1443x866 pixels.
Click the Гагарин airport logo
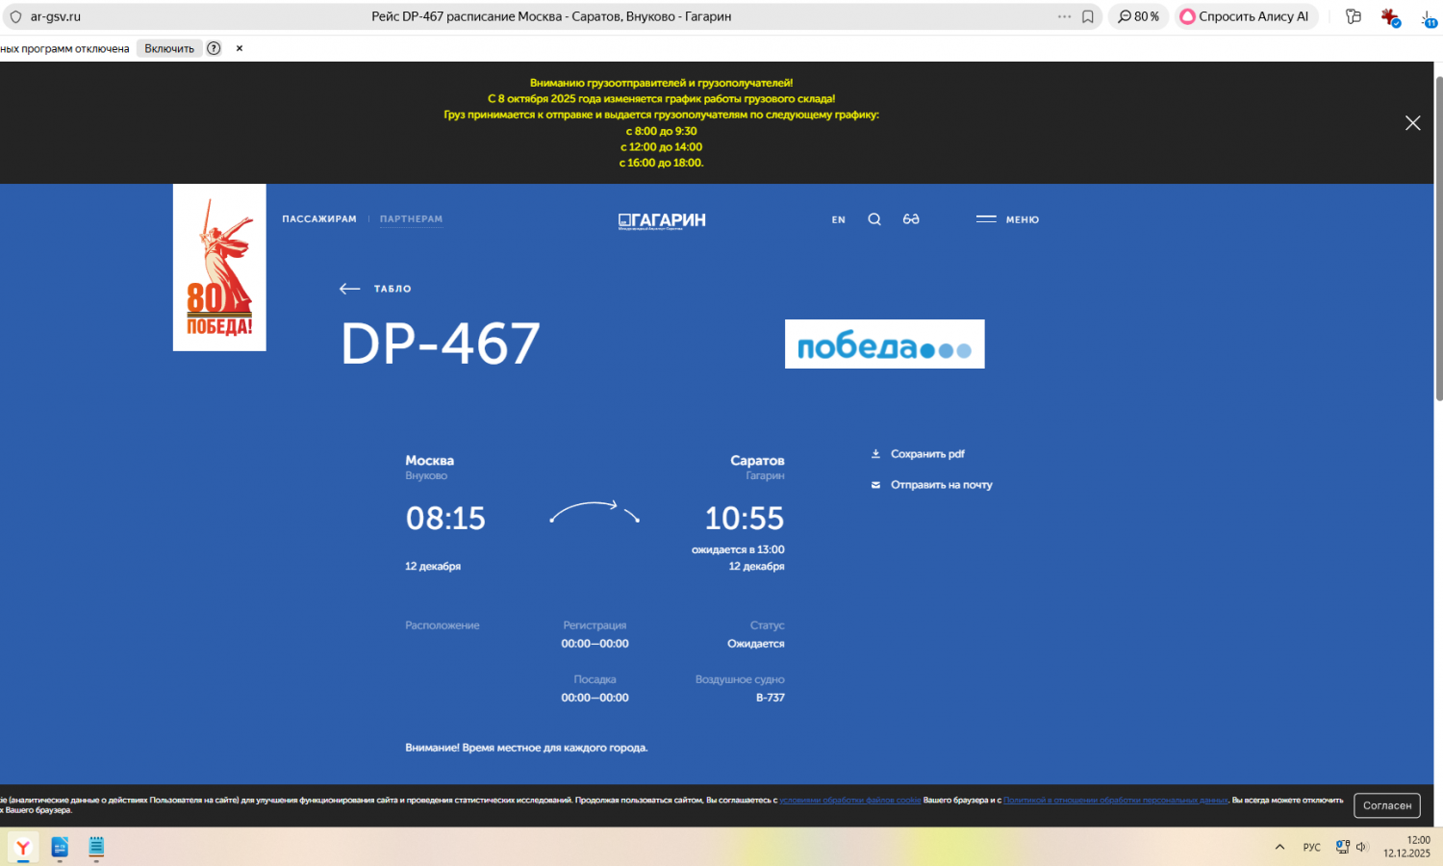click(x=662, y=220)
